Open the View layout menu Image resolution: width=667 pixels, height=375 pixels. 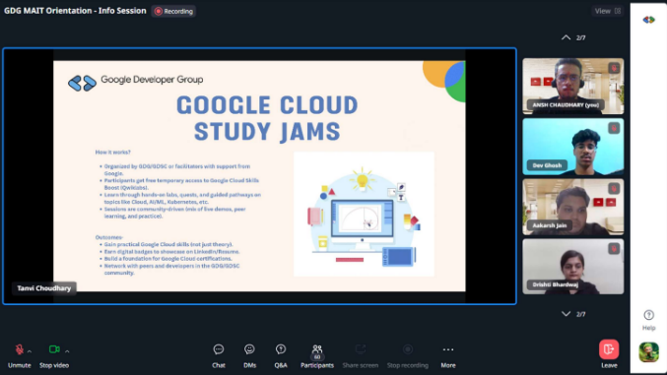point(608,11)
